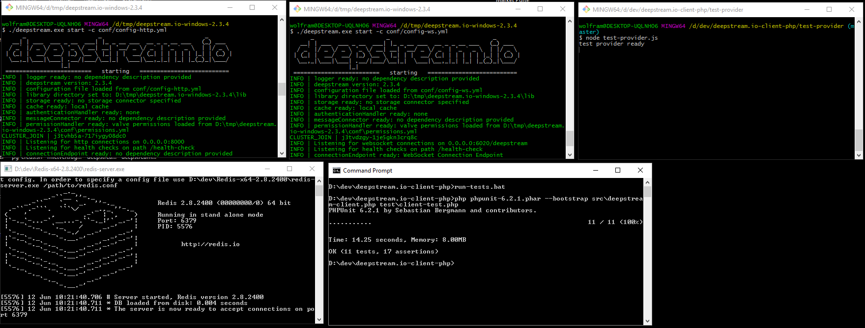The width and height of the screenshot is (865, 328).
Task: Click 'configuration file loaded from conf/config-http.yml' line
Action: tap(102, 89)
